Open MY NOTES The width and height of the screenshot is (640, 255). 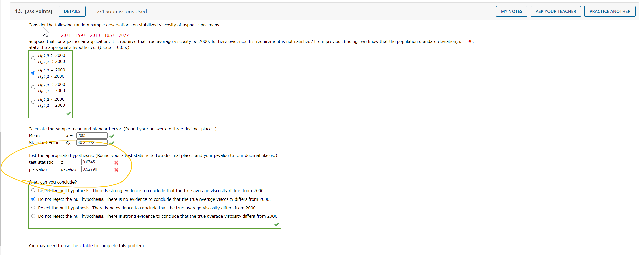[511, 11]
